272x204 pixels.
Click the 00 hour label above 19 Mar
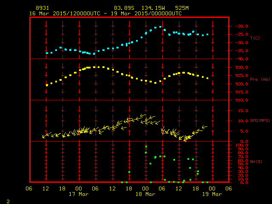(x=212, y=189)
